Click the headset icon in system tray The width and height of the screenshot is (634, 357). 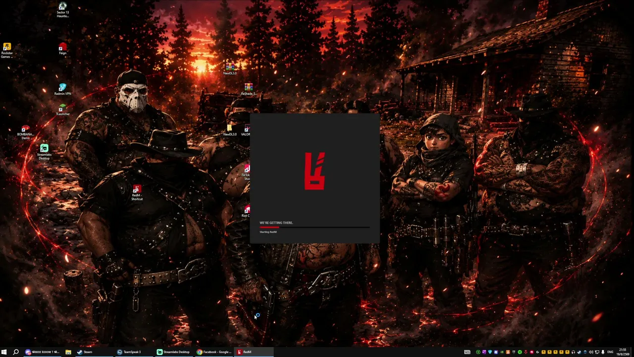tap(573, 352)
